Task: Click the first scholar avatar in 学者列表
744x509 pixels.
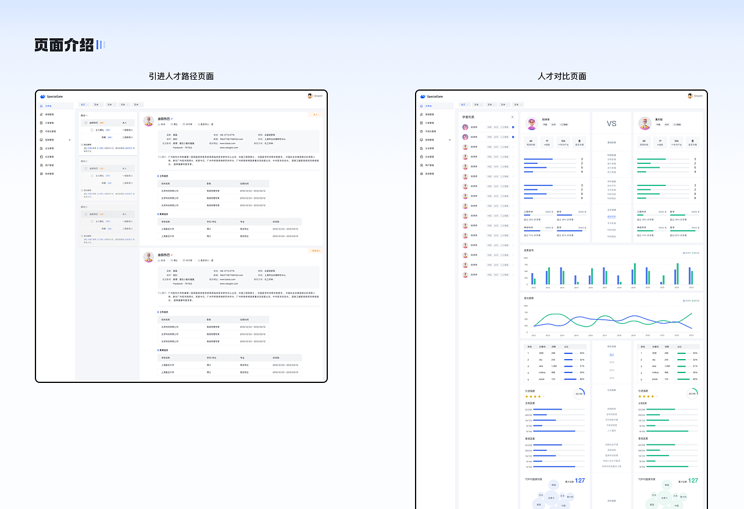Action: click(x=465, y=127)
